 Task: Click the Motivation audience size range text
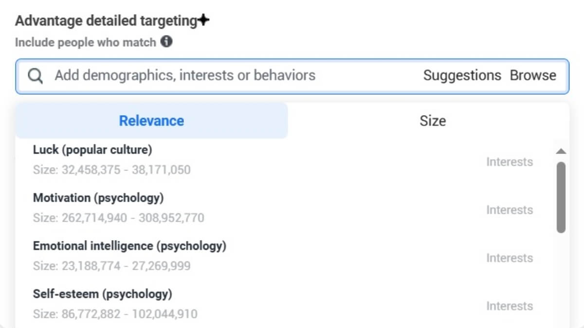(118, 218)
